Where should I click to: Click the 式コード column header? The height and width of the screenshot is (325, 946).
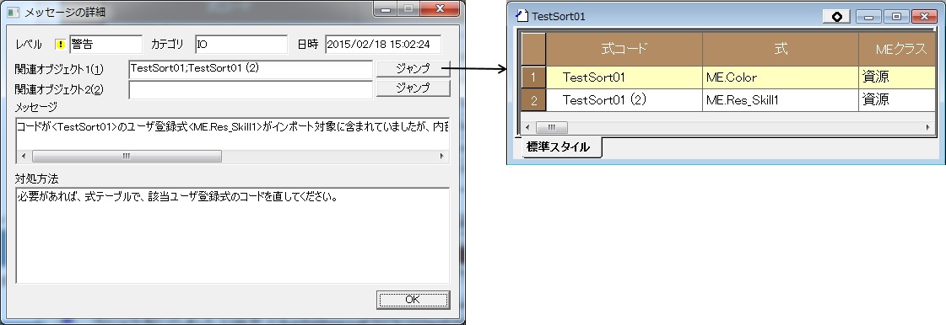coord(624,50)
